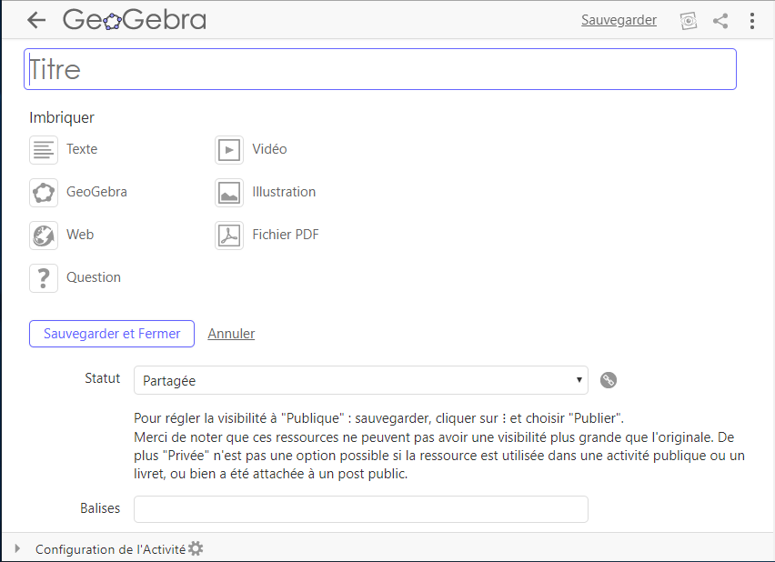Click Sauvegarder et Fermer button
Screen dimensions: 775x562
[x=112, y=334]
